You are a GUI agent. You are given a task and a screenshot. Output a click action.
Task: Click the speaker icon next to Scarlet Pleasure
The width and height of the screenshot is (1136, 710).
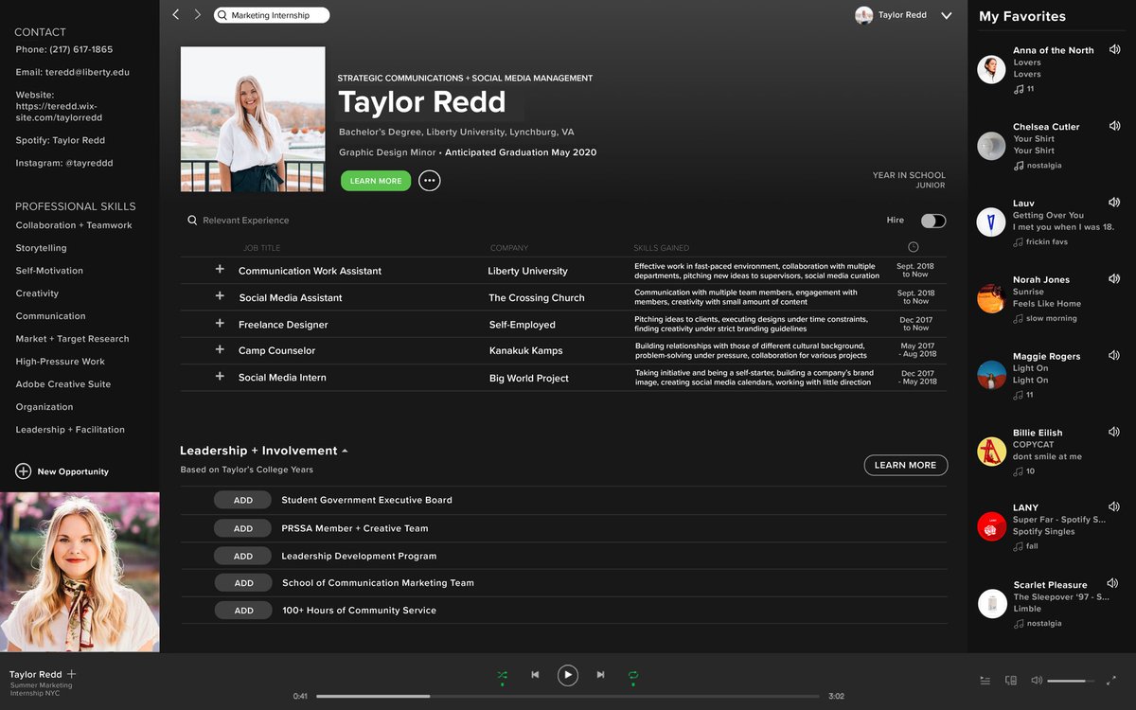[1114, 584]
